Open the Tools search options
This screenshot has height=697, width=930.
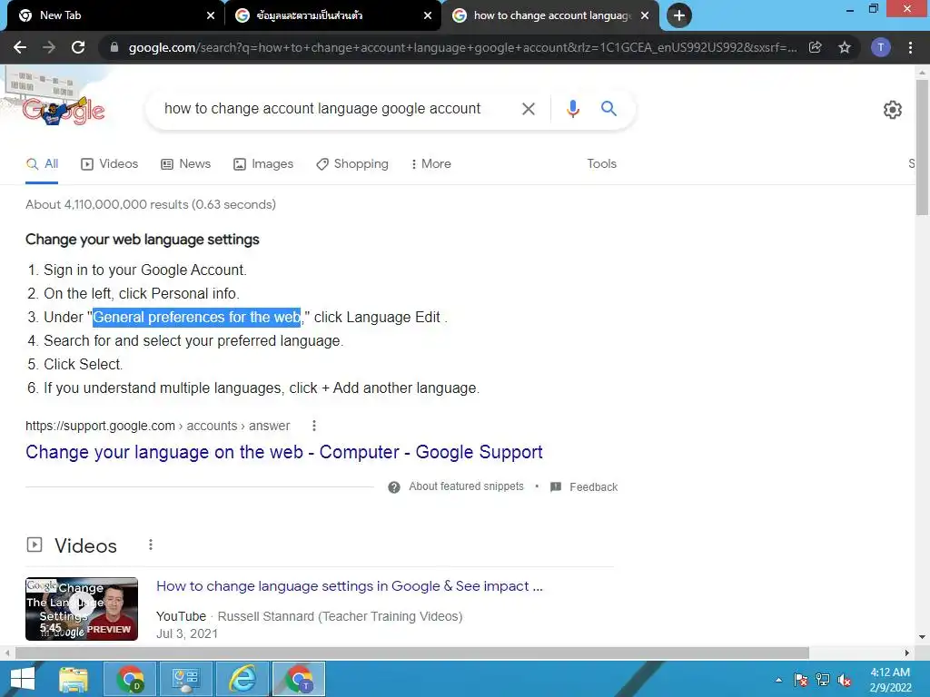click(x=601, y=163)
